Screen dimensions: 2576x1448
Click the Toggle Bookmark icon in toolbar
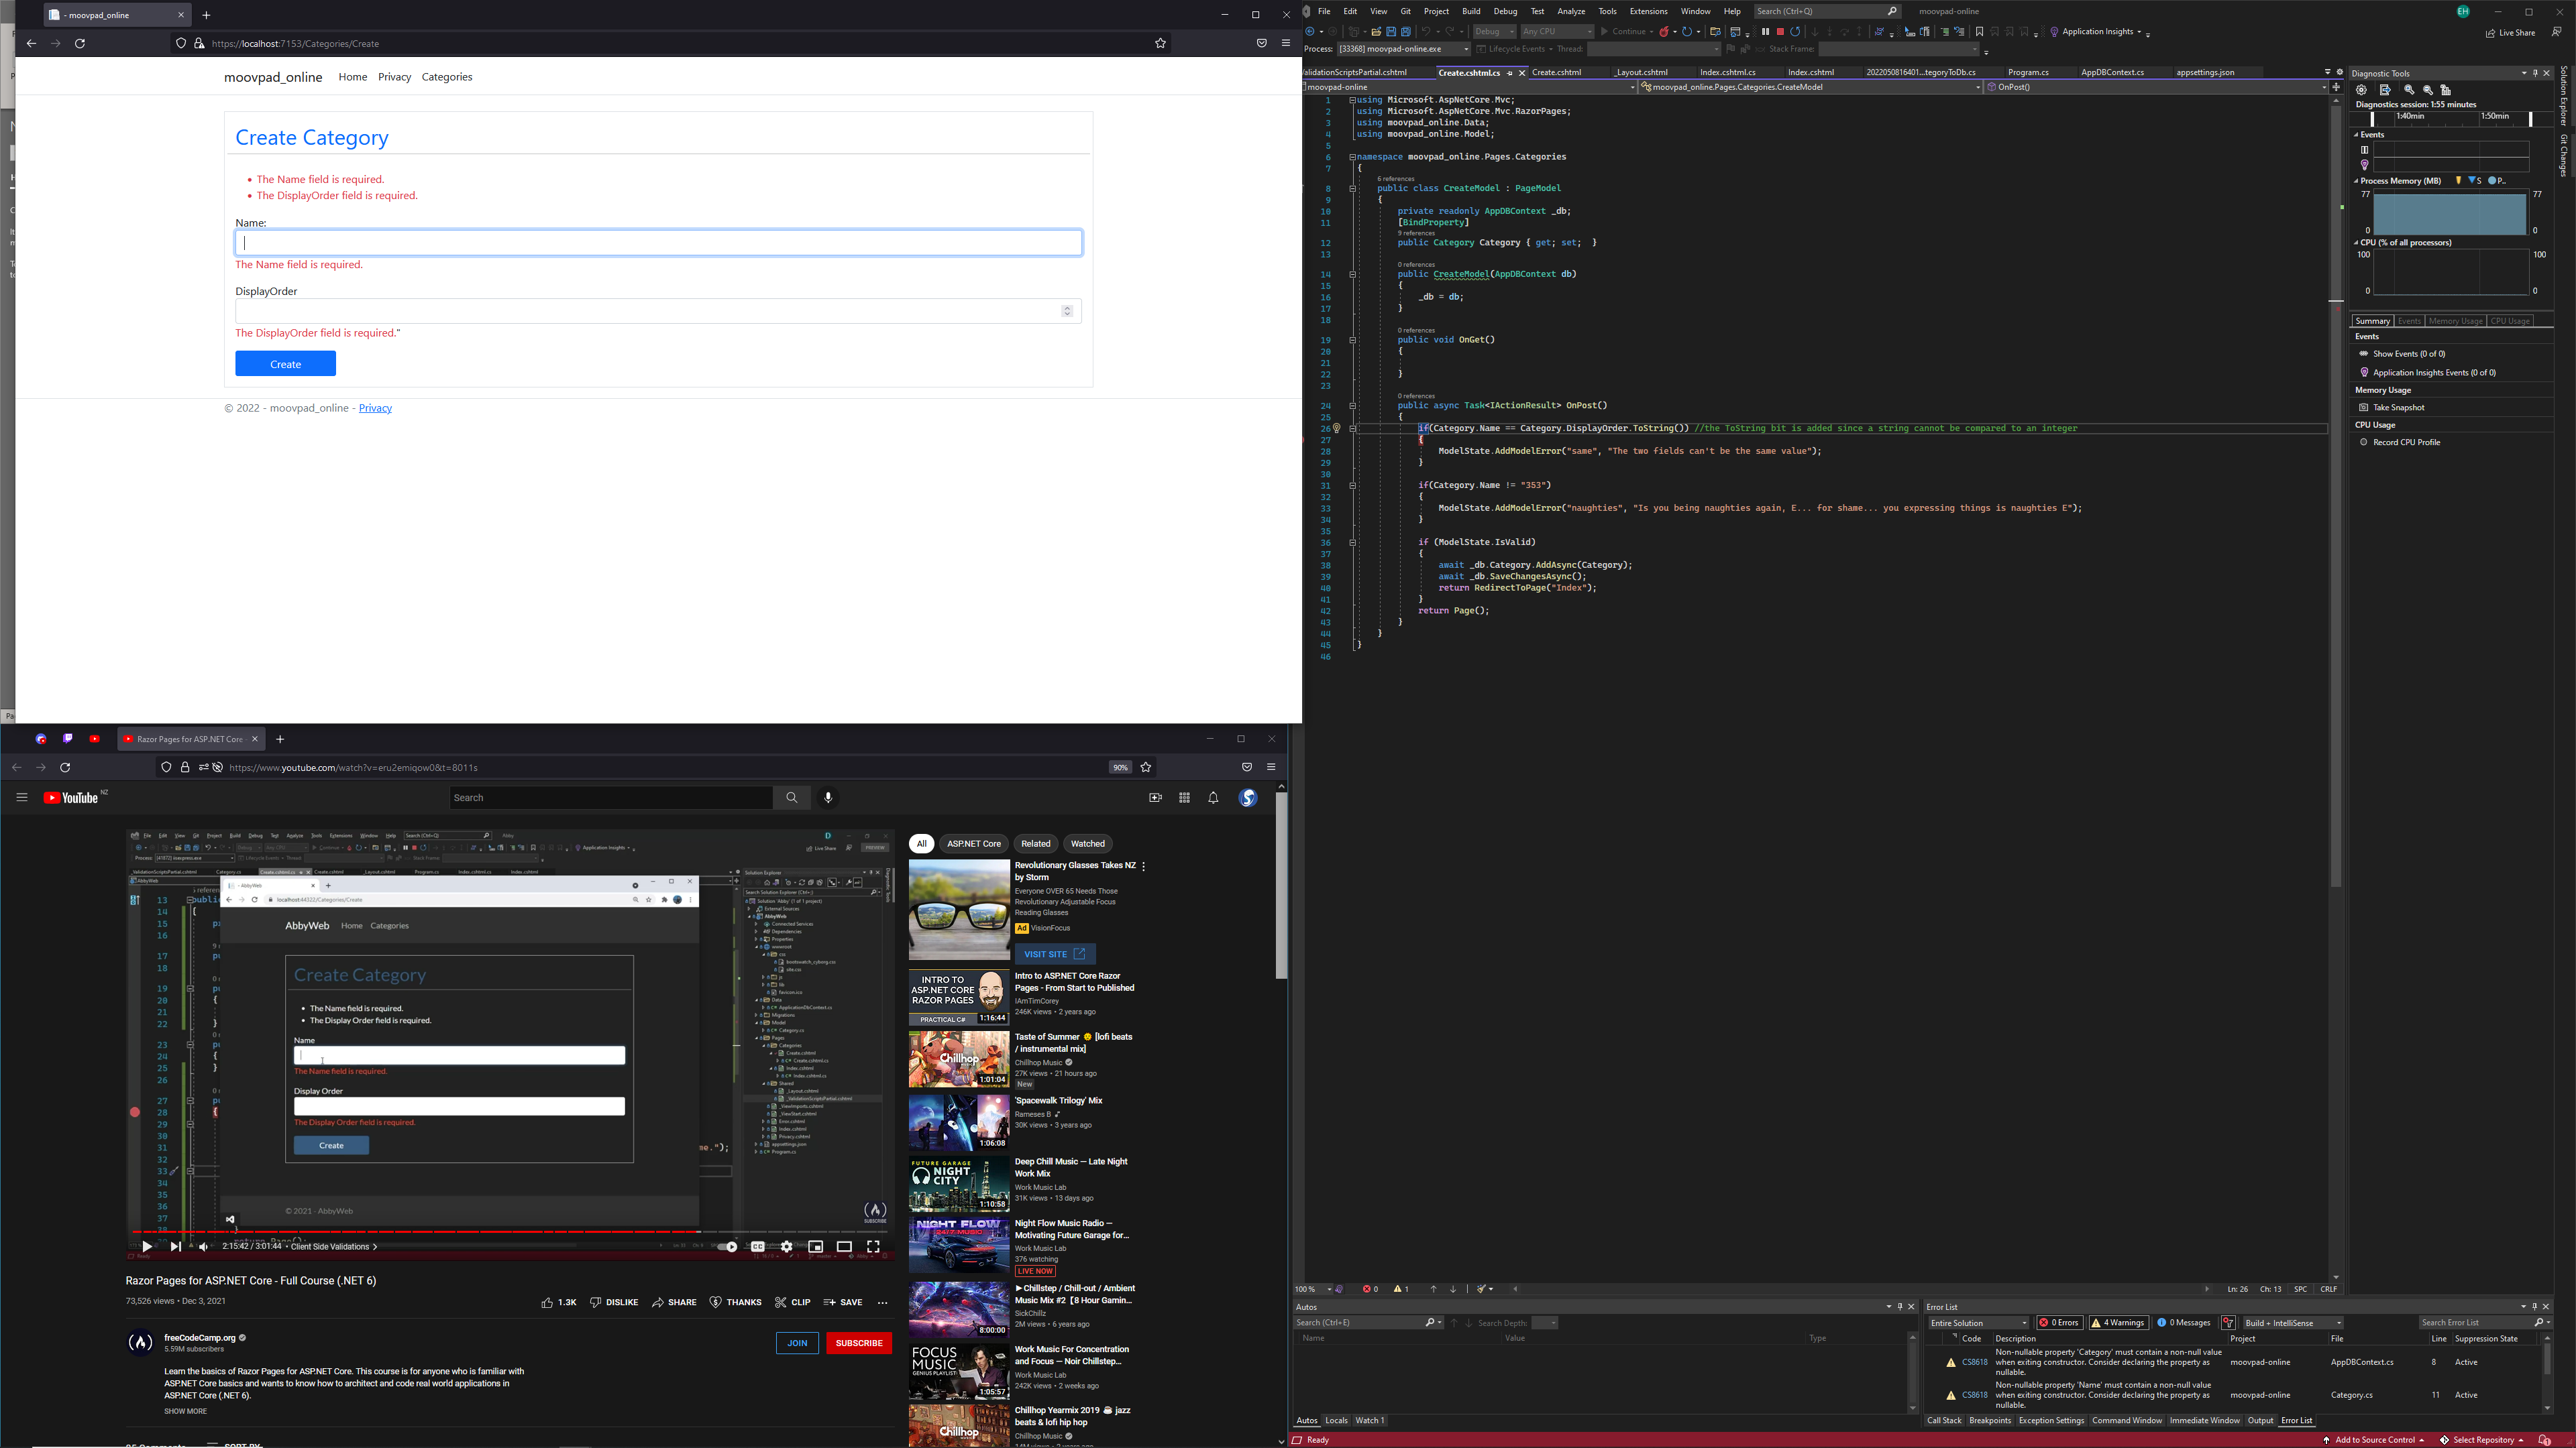tap(1980, 32)
